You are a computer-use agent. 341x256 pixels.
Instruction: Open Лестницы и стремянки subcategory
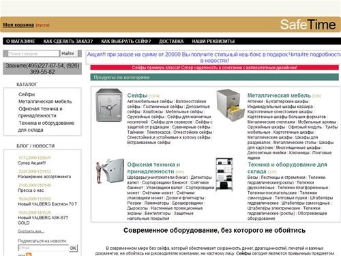click(283, 177)
